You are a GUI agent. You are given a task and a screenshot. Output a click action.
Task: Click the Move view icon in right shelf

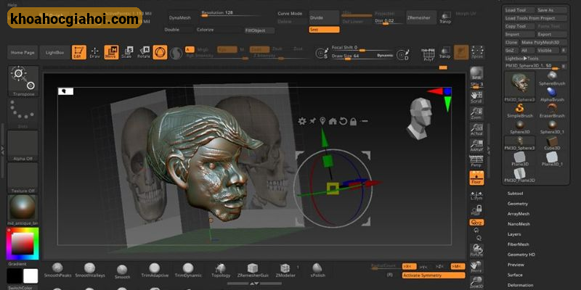click(x=476, y=267)
